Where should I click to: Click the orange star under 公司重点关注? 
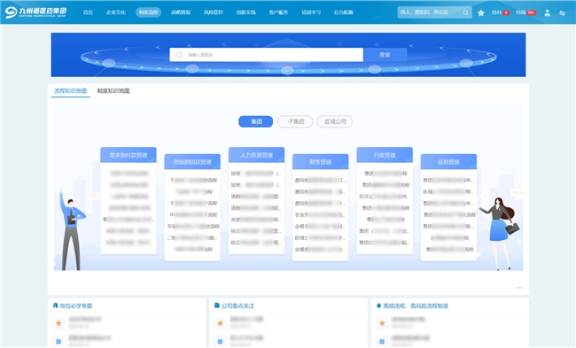[220, 323]
